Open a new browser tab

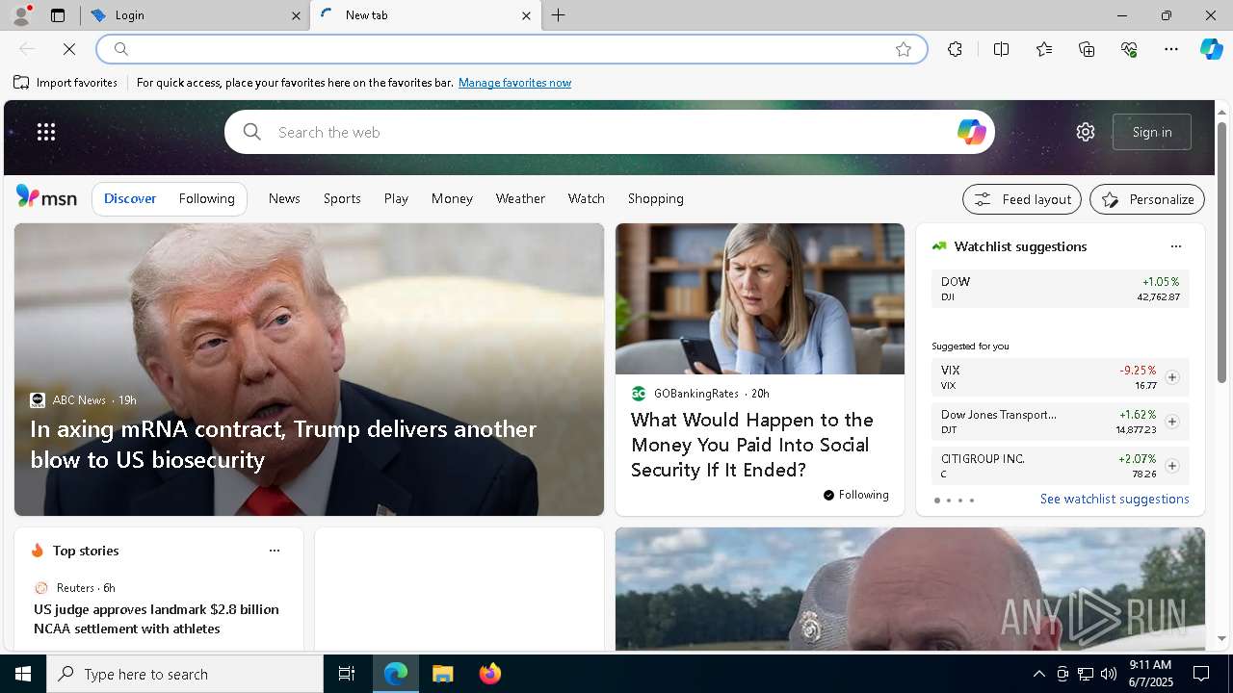[x=559, y=15]
